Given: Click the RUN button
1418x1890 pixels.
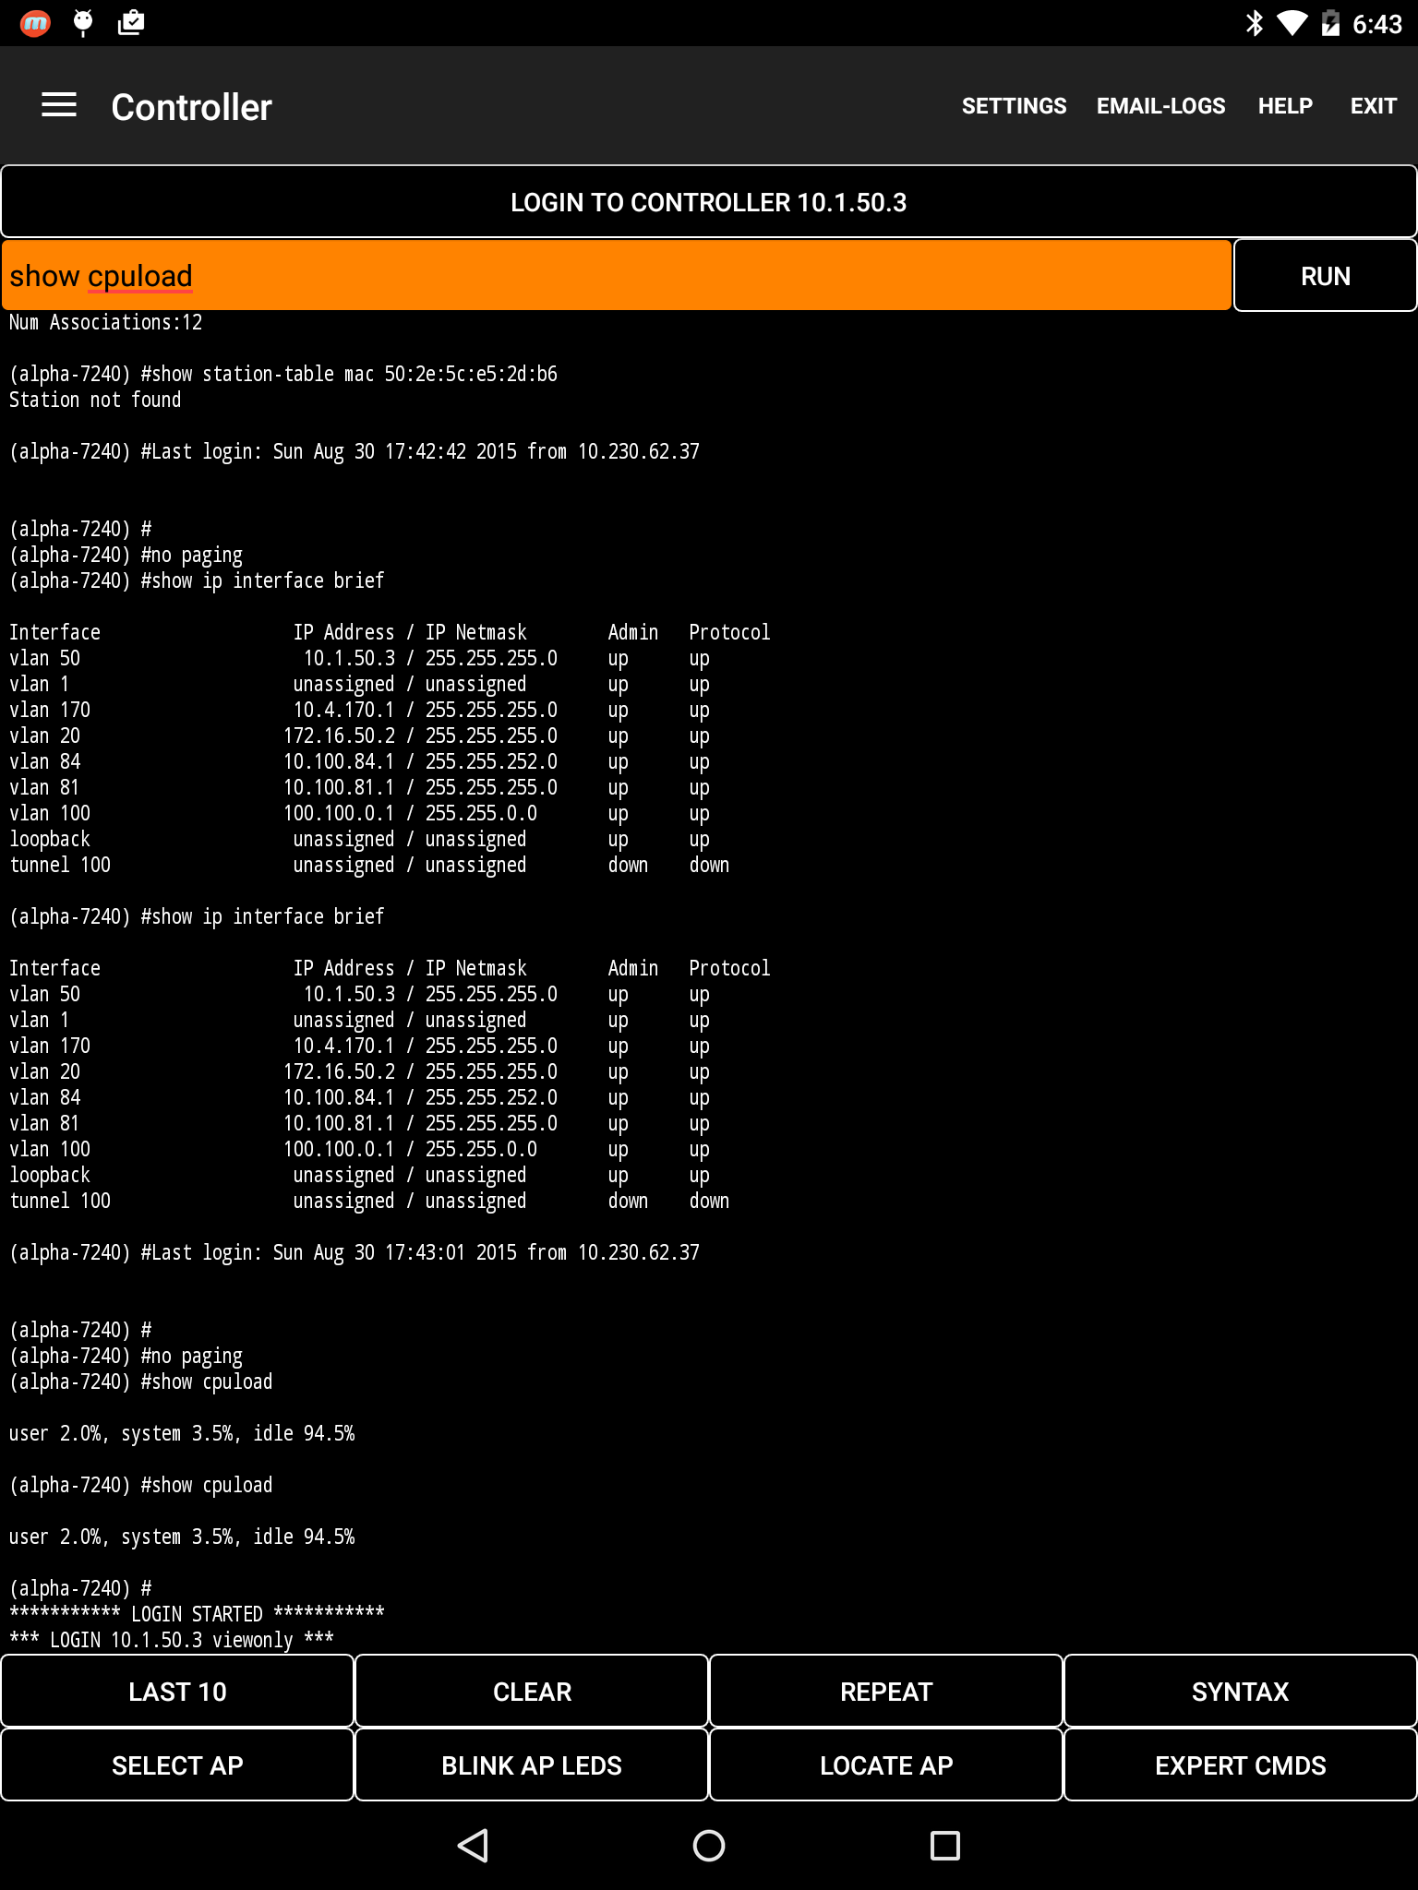Looking at the screenshot, I should tap(1325, 276).
